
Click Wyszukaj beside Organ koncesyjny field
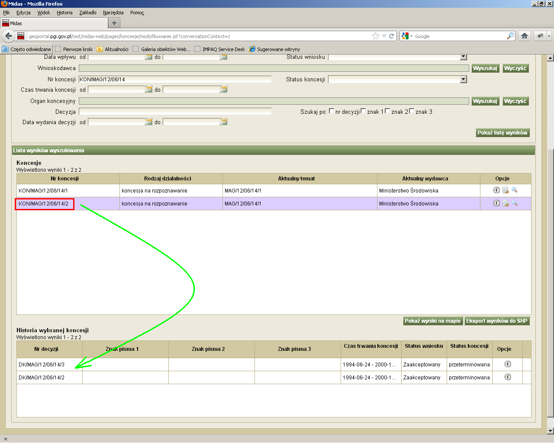(x=485, y=101)
